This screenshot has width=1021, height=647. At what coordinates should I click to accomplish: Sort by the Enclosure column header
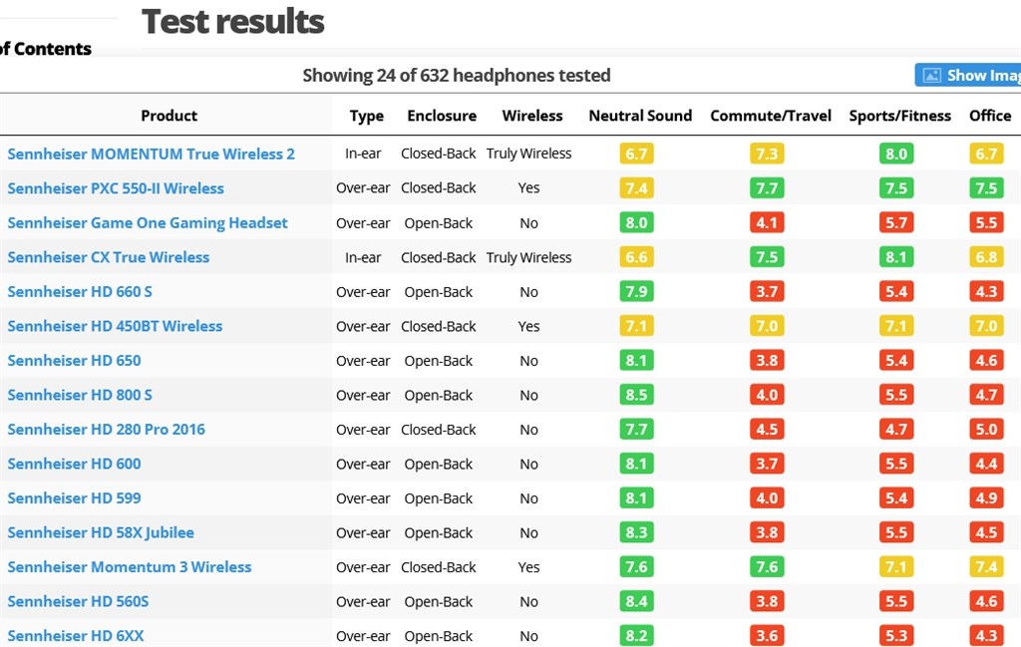coord(442,116)
